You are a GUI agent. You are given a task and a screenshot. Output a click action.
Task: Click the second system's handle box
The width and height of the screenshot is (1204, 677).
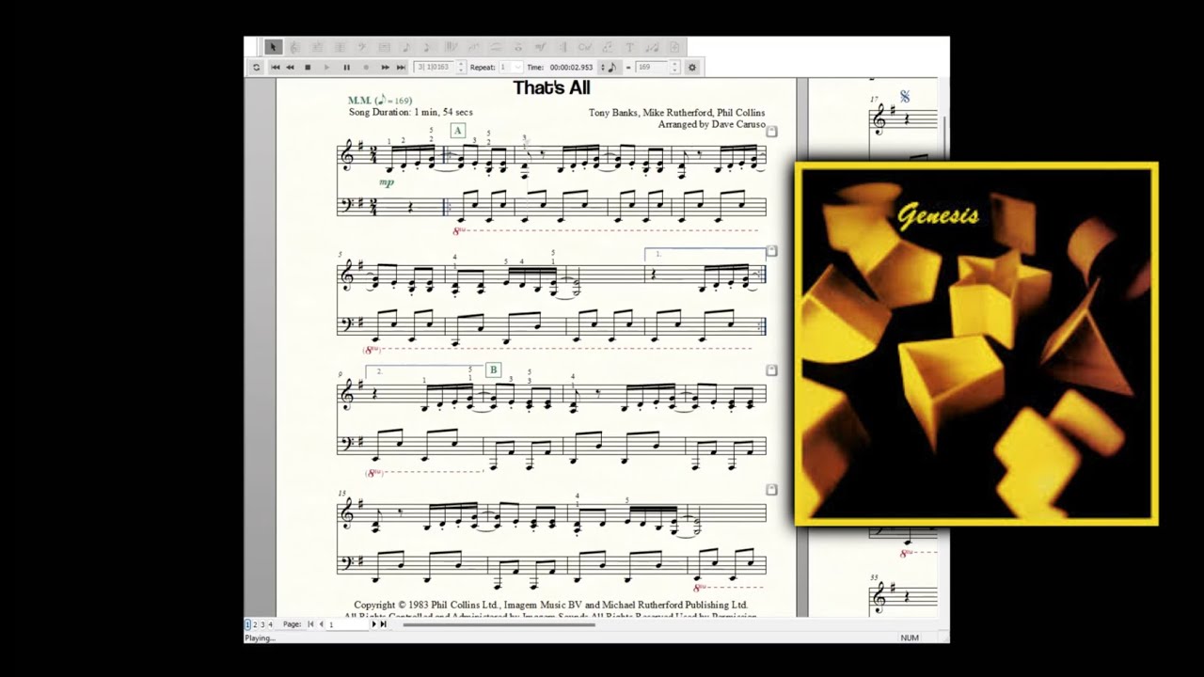pyautogui.click(x=771, y=251)
